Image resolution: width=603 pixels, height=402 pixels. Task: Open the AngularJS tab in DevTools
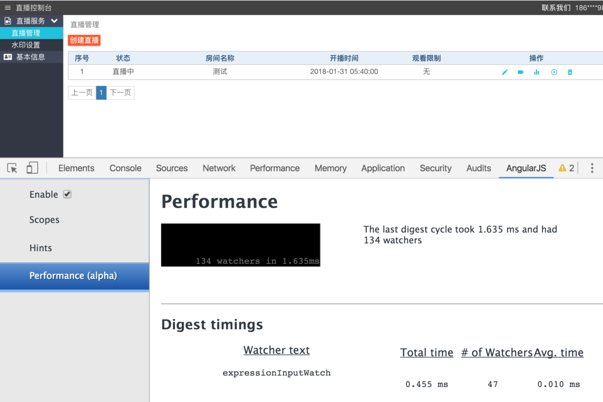[526, 168]
